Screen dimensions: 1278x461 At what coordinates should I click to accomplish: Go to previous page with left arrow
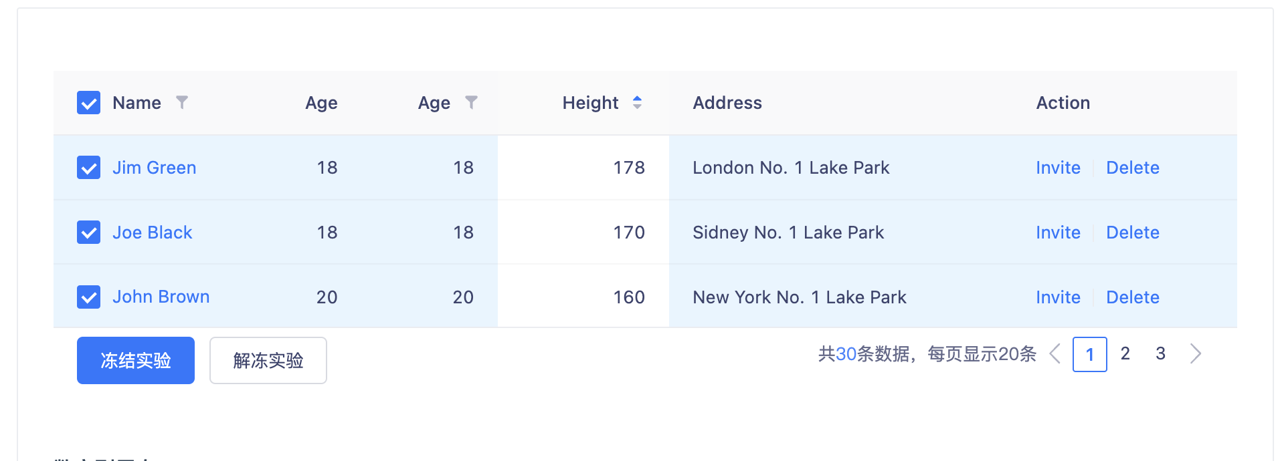point(1055,353)
